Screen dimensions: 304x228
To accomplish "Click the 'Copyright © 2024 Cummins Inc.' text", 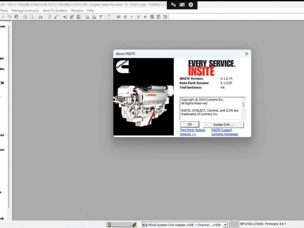I will pos(202,99).
